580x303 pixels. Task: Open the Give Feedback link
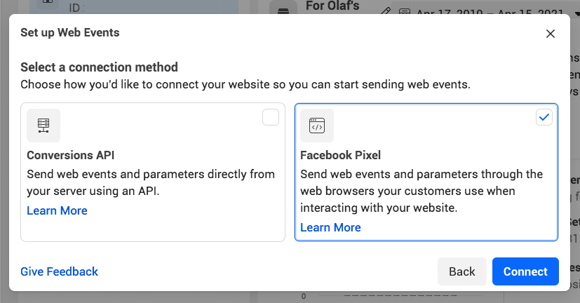click(x=59, y=271)
